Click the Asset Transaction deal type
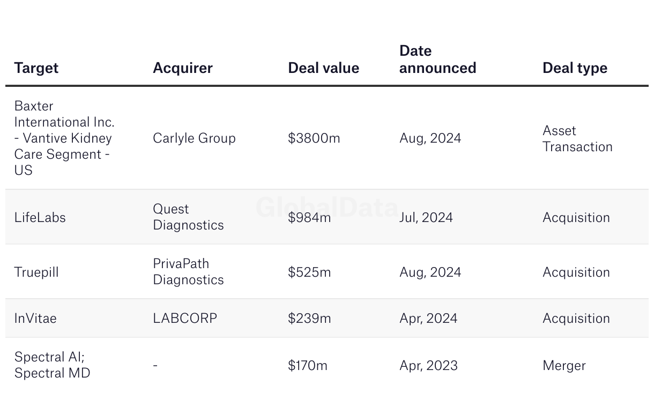 [577, 138]
